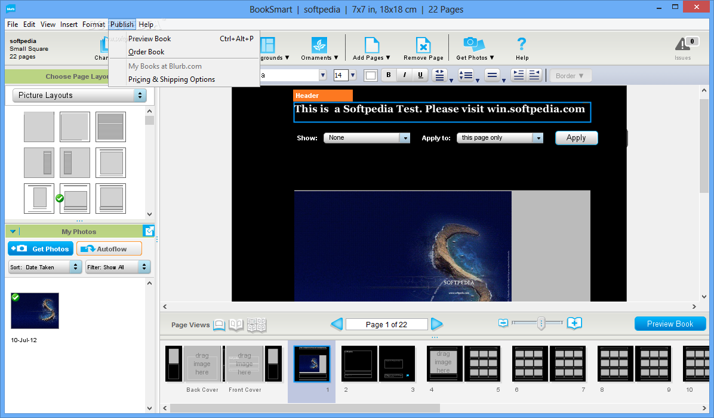
Task: Go to the next page arrow
Action: (436, 324)
